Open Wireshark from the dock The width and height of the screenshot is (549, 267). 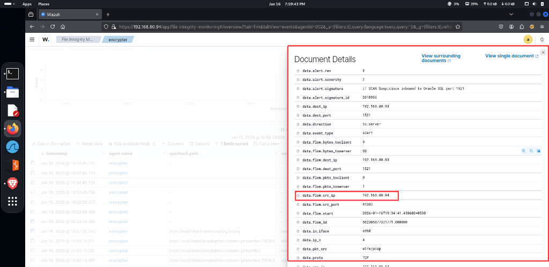13,147
